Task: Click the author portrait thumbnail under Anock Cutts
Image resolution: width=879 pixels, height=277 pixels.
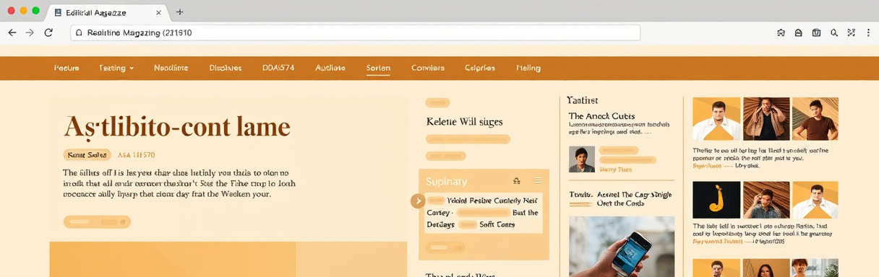Action: (581, 159)
